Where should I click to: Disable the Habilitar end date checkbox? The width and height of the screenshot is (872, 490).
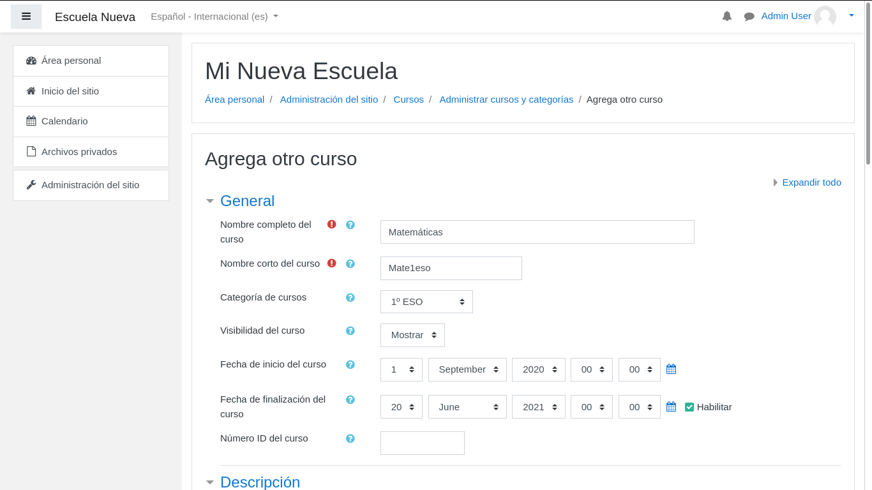point(689,406)
